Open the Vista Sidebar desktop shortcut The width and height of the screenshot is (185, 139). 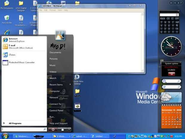tap(77, 80)
